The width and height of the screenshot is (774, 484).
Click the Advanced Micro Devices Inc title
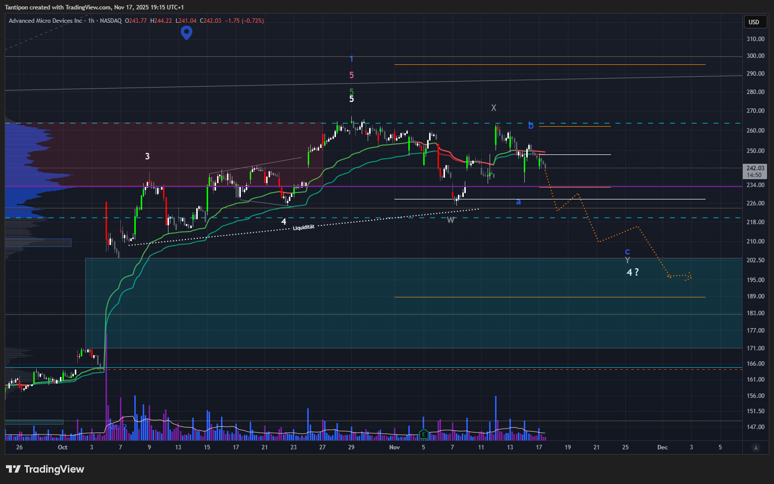[46, 21]
